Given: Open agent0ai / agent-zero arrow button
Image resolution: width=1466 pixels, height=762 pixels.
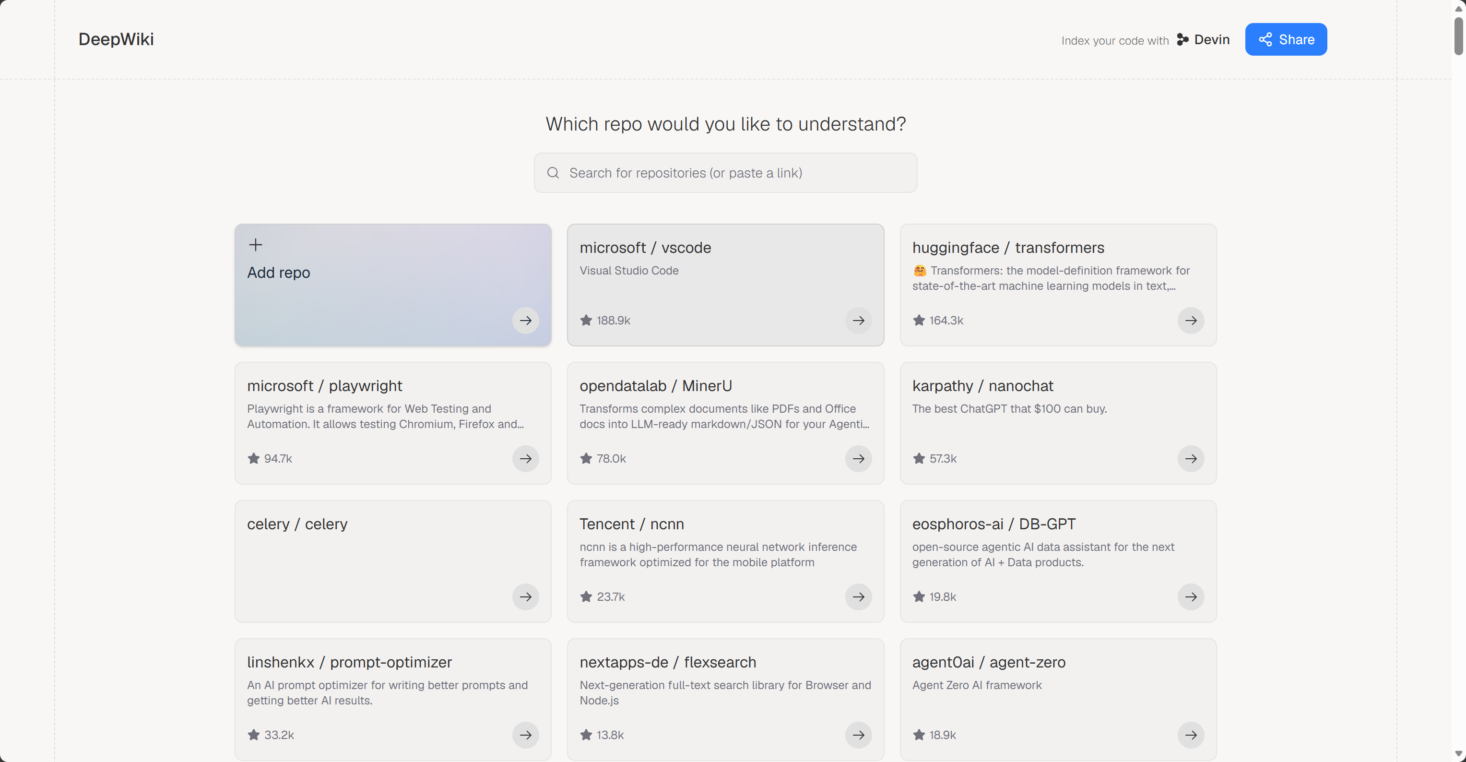Looking at the screenshot, I should tap(1191, 735).
